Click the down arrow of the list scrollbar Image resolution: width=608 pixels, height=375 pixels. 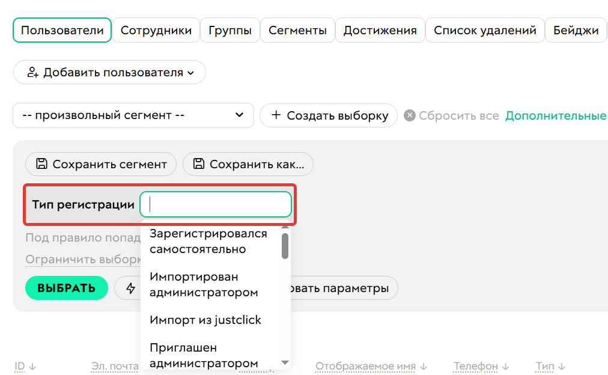285,362
